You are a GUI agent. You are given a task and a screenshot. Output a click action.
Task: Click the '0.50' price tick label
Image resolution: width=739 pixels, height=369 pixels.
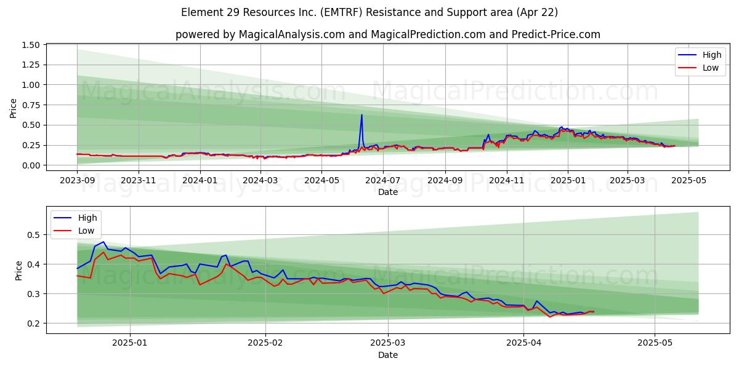(x=30, y=125)
